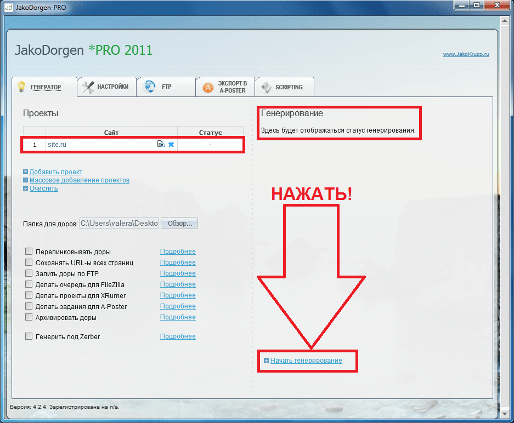
Task: Click the status cell of site.ru
Action: pyautogui.click(x=210, y=145)
